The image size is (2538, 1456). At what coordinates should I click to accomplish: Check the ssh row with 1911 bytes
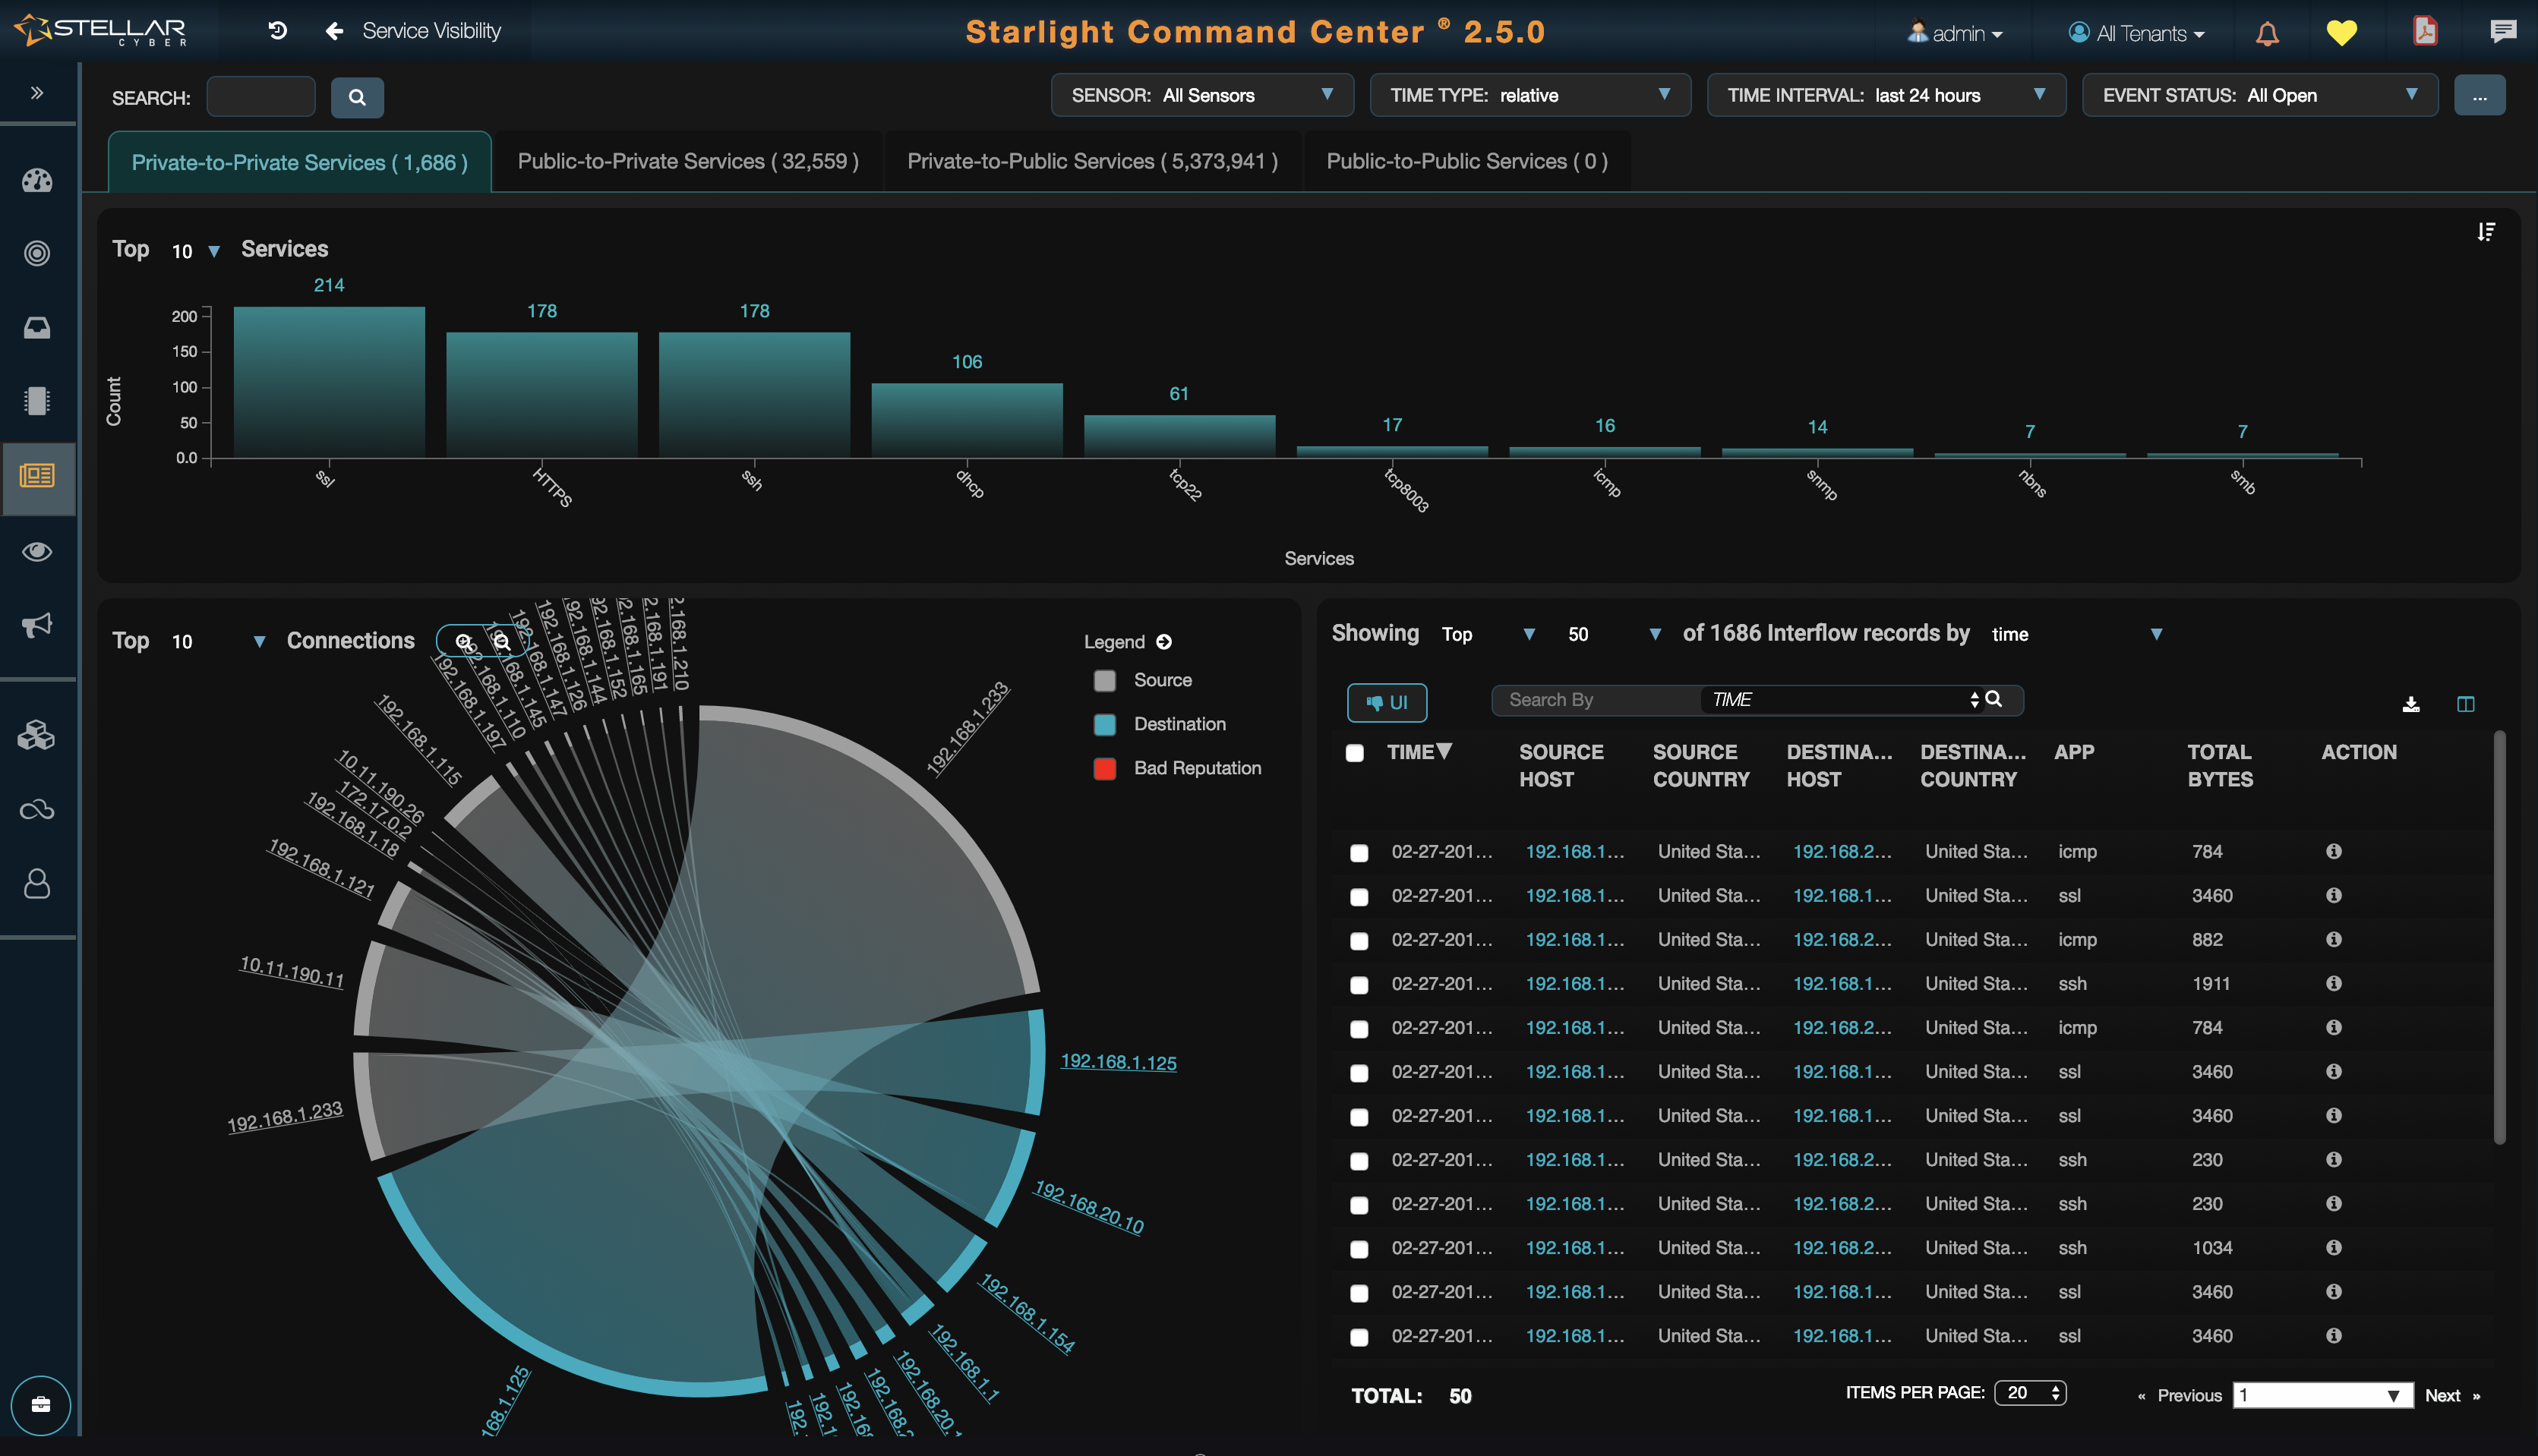[1359, 985]
